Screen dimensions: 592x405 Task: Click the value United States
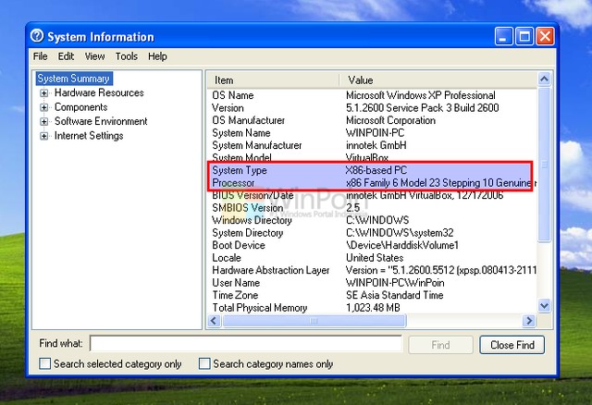tap(375, 257)
